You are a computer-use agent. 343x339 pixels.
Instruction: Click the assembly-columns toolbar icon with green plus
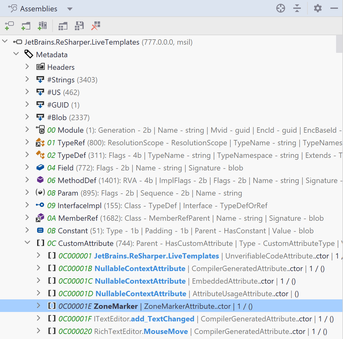pyautogui.click(x=42, y=26)
